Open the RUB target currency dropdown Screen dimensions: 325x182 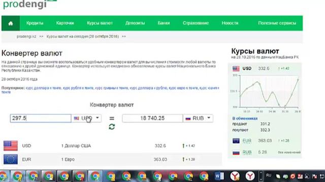198,118
